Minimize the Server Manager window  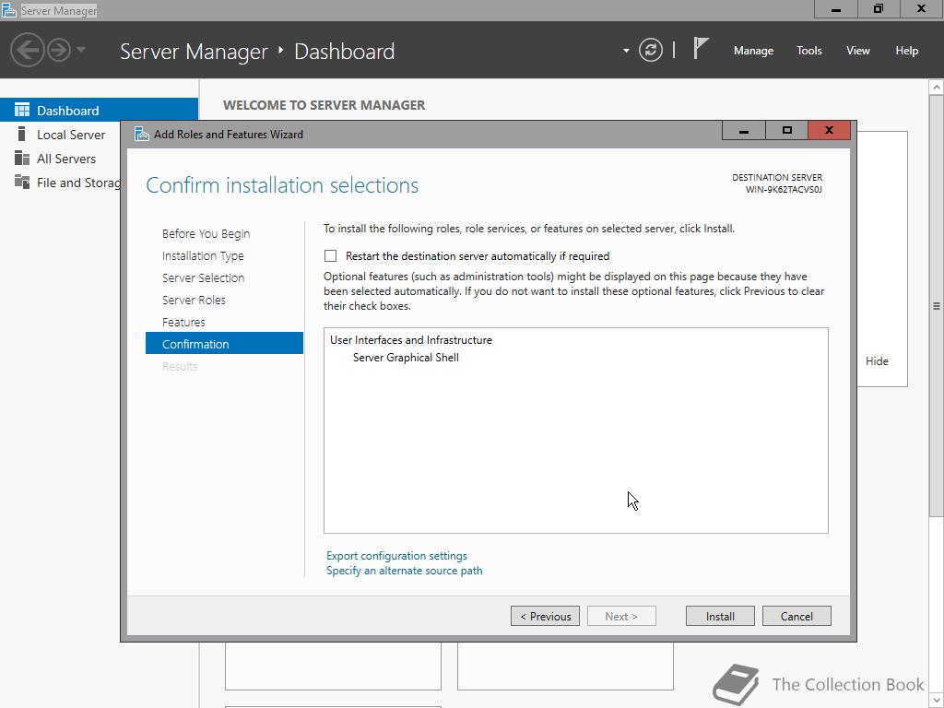coord(835,9)
